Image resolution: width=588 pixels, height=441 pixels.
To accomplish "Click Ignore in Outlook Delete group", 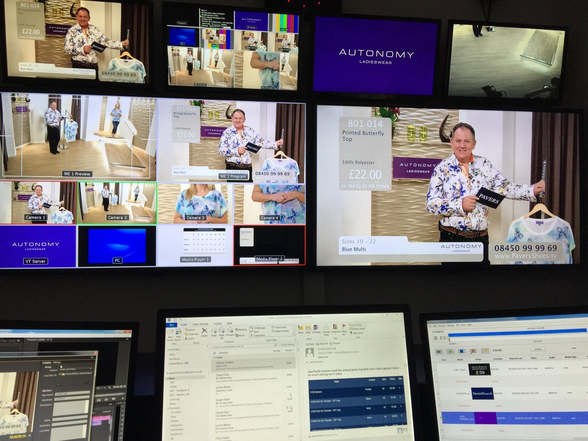I will tap(190, 330).
